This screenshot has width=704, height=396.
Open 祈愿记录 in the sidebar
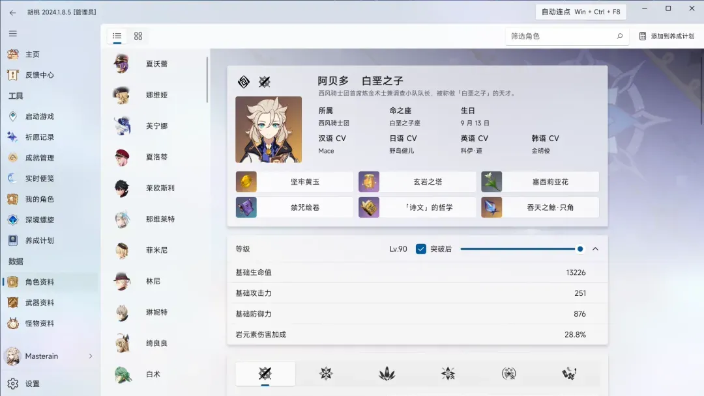pyautogui.click(x=40, y=137)
